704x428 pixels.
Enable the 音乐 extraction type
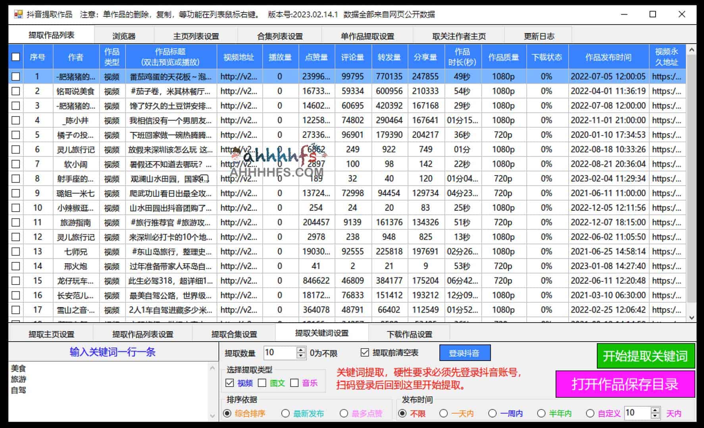294,383
